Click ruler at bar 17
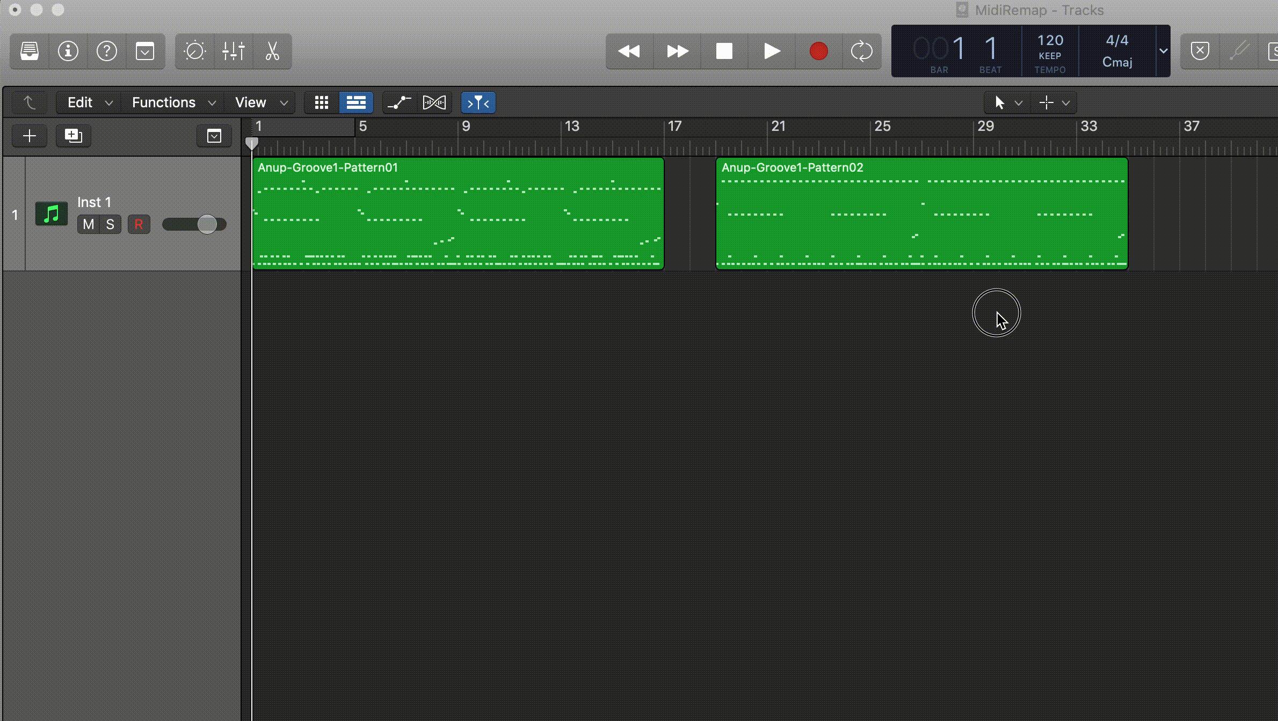The height and width of the screenshot is (721, 1278). pos(674,127)
